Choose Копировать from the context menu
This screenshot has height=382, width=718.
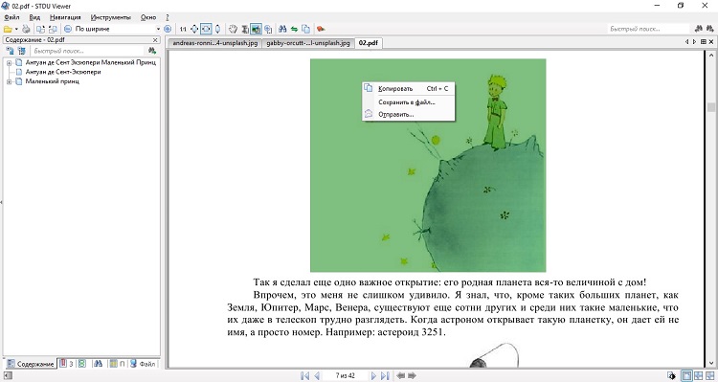click(395, 89)
